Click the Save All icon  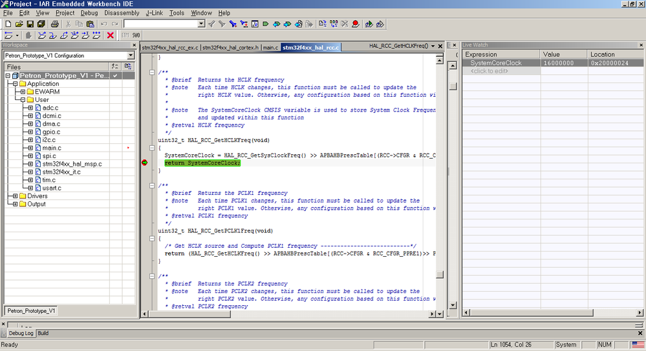coord(41,24)
